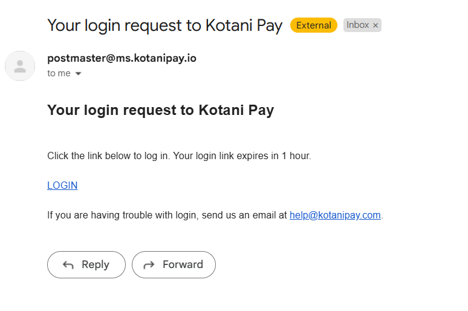Click the bold heading inside message body

pyautogui.click(x=161, y=110)
